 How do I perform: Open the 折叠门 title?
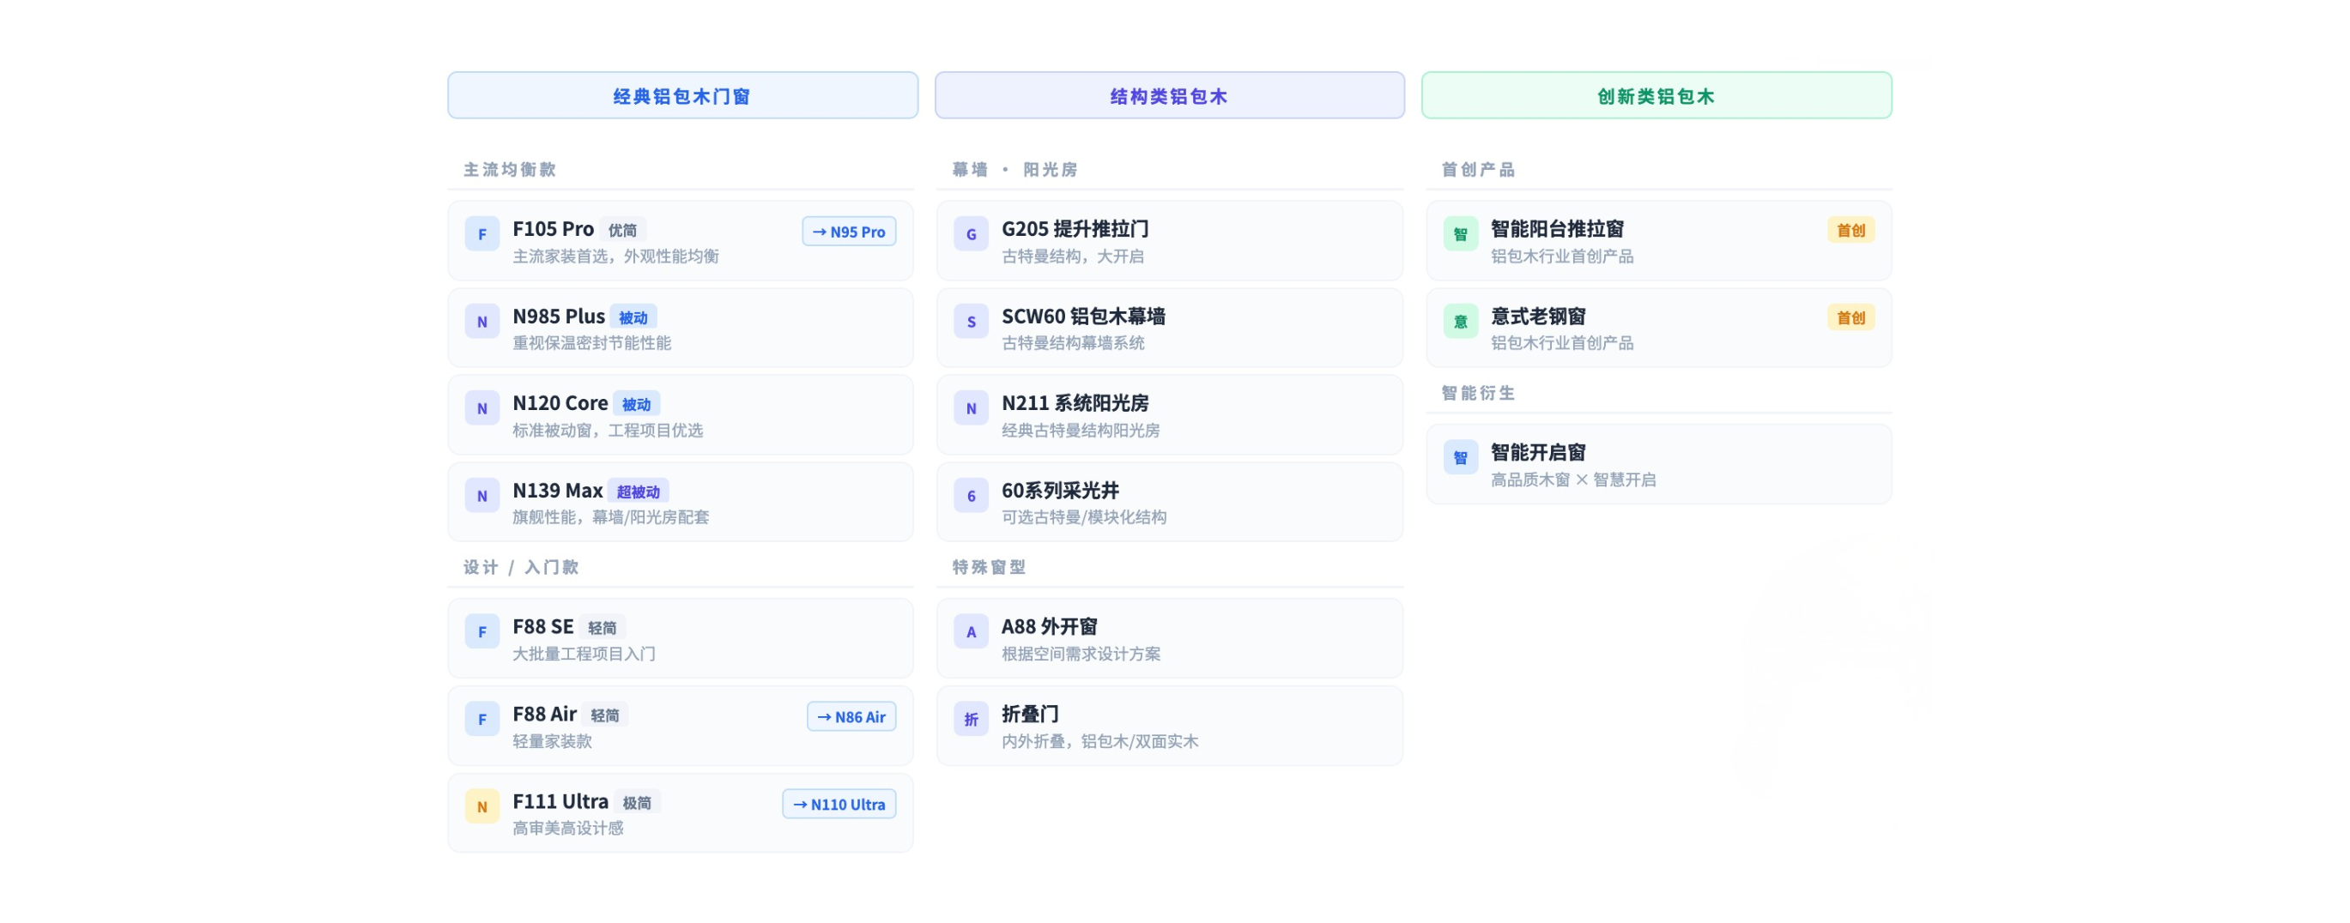(1030, 715)
